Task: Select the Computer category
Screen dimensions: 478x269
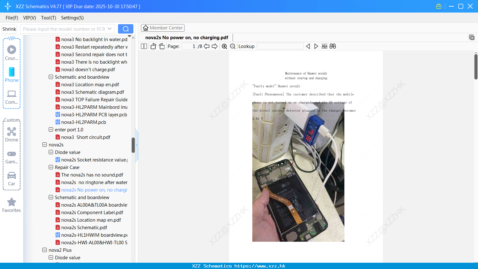Action: [x=12, y=97]
